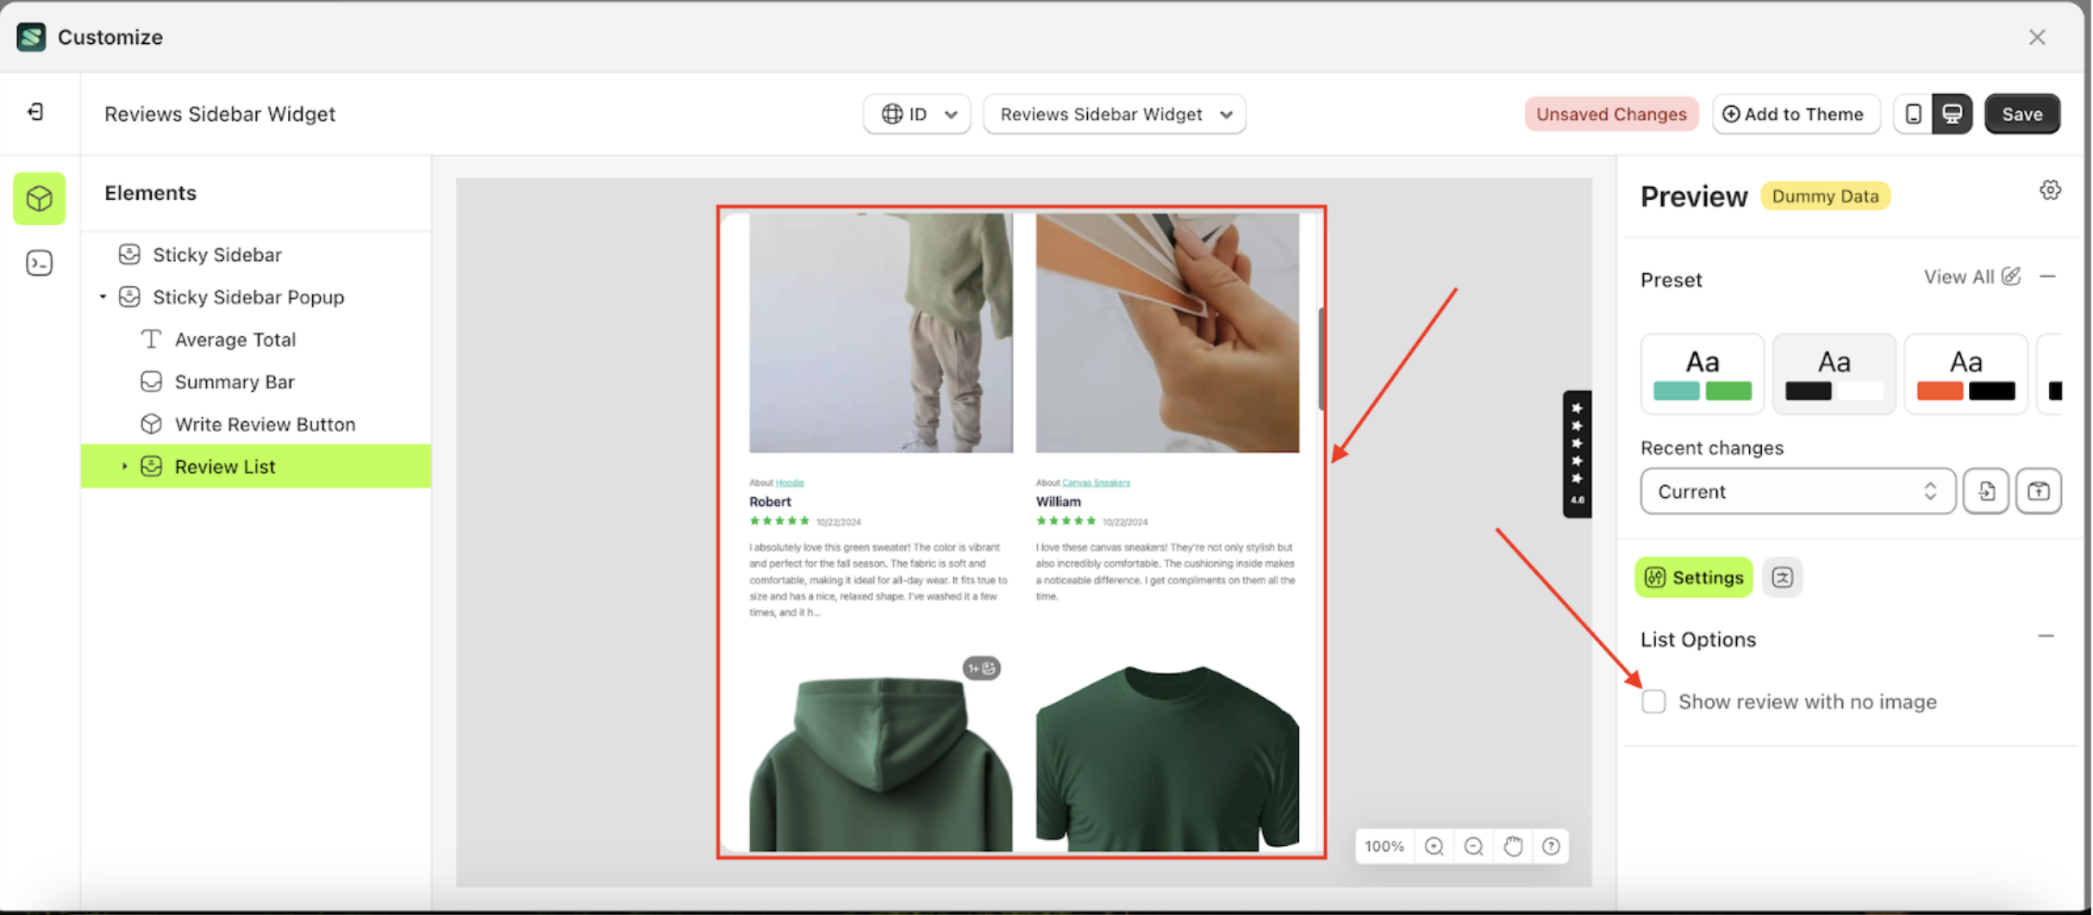Click the exit editor icon at top left

35,113
